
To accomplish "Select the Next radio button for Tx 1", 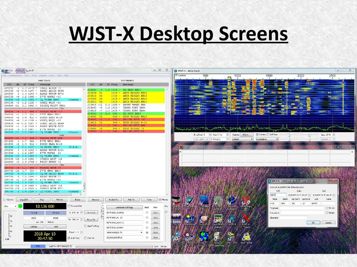I will click(x=147, y=213).
